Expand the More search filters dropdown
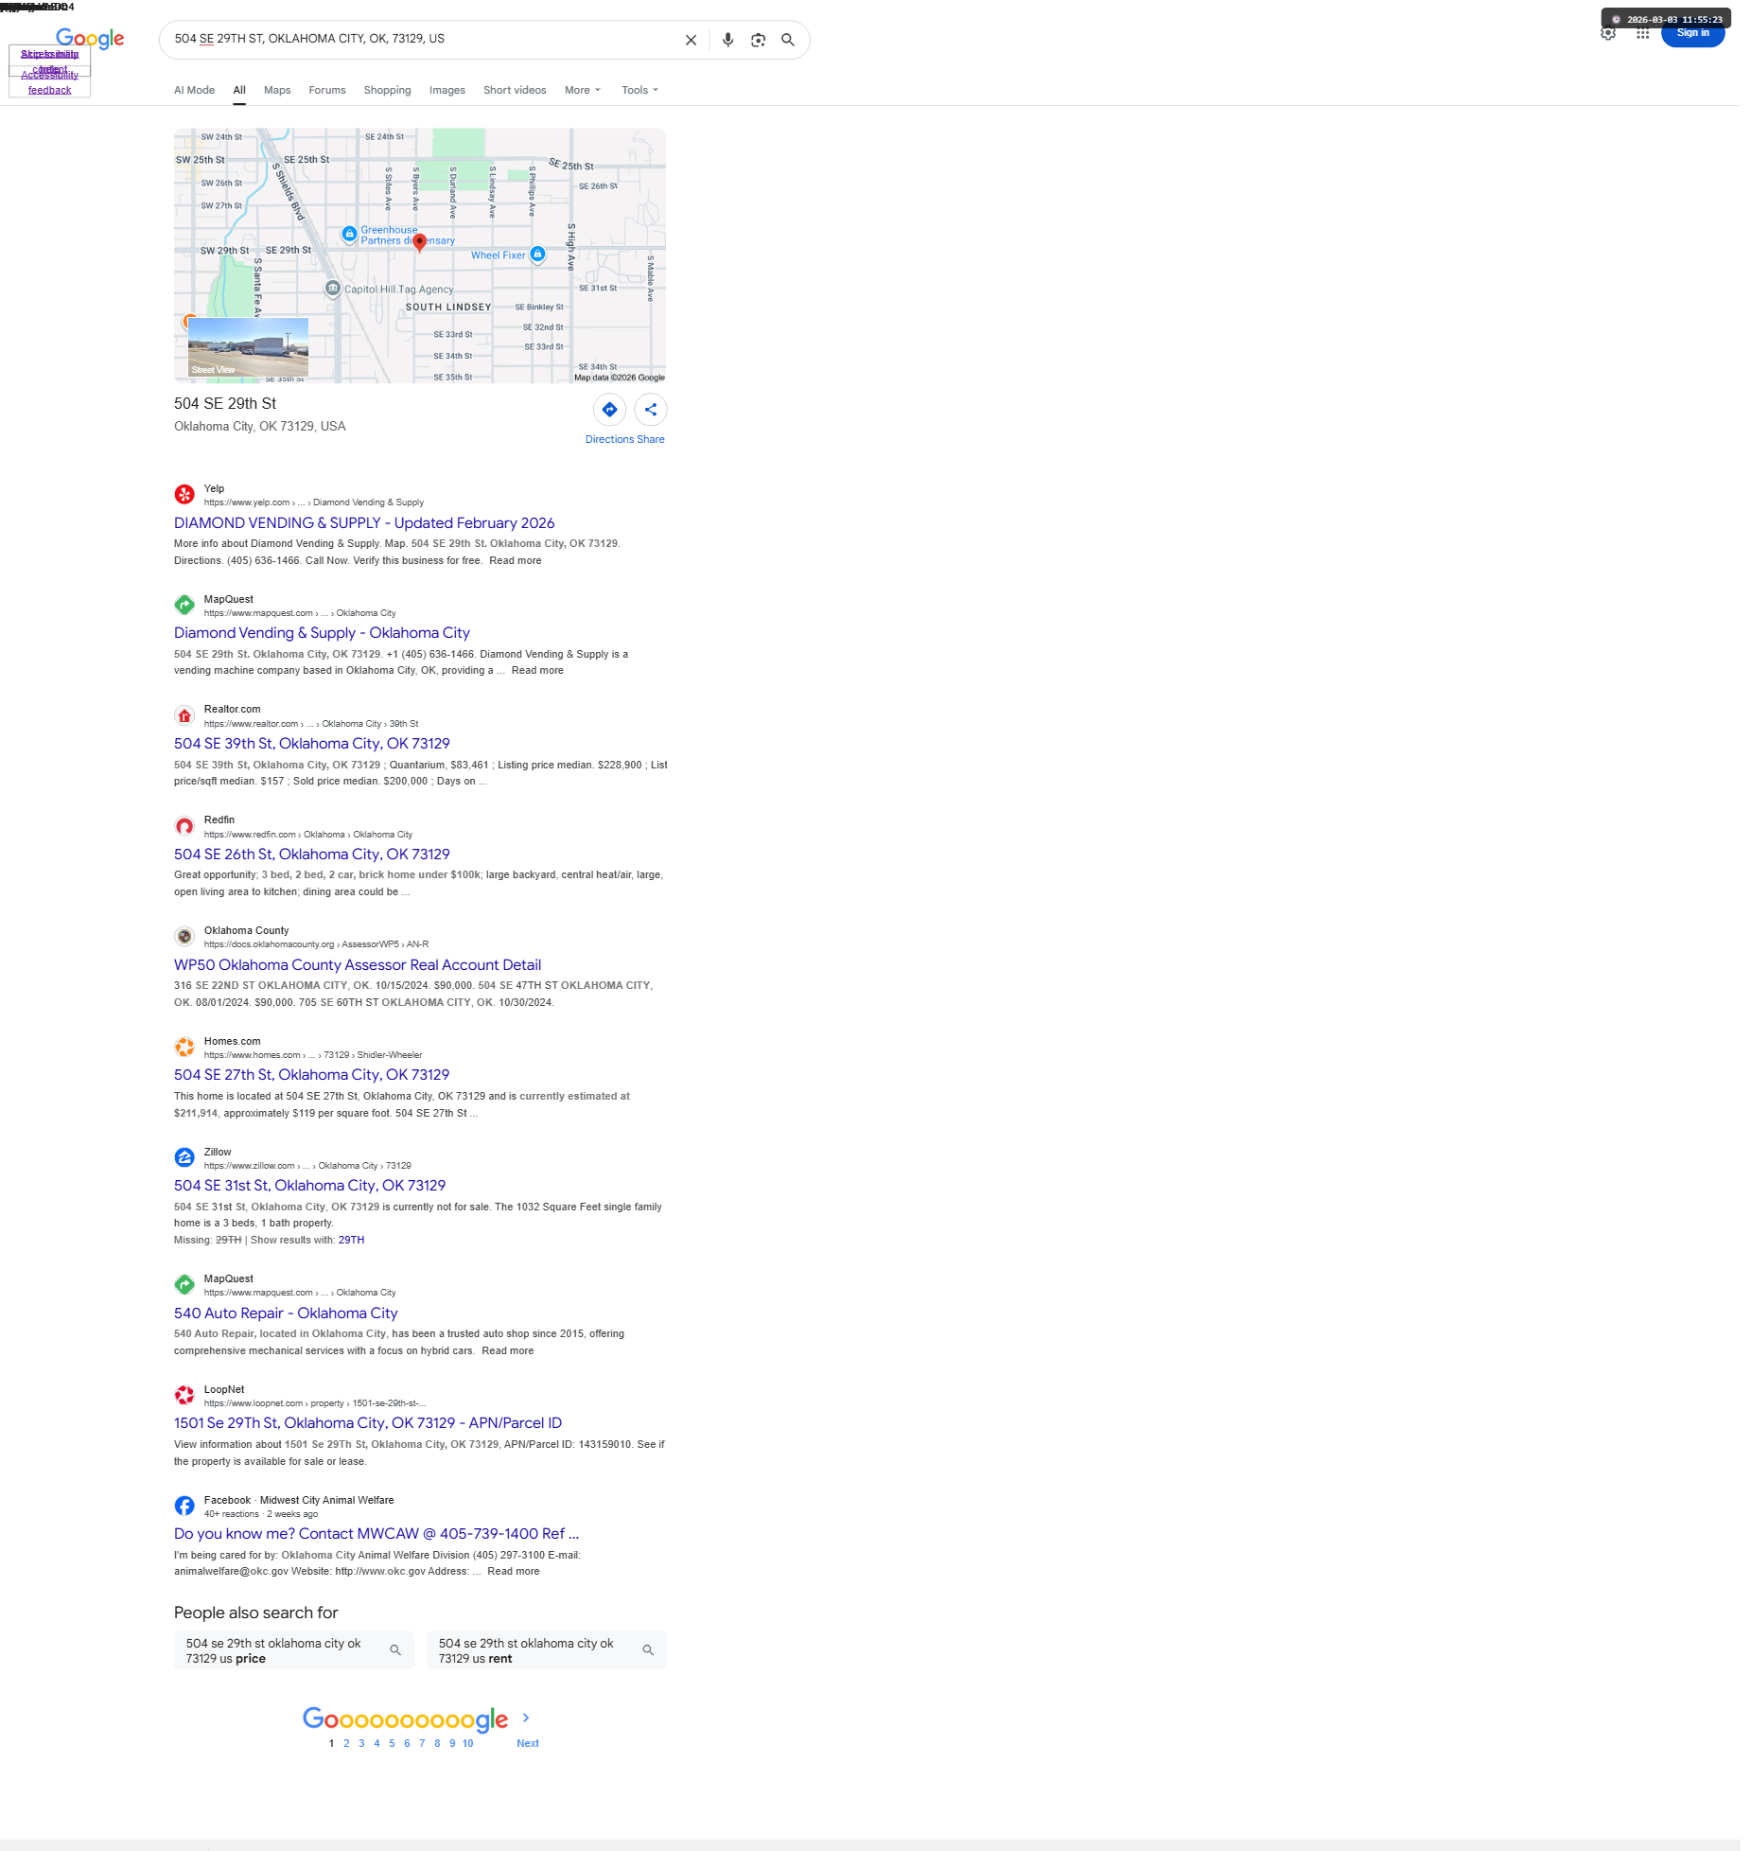The height and width of the screenshot is (1851, 1751). click(x=583, y=90)
